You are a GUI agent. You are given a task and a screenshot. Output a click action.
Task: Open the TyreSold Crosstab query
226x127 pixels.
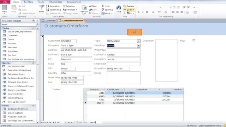click(16, 66)
